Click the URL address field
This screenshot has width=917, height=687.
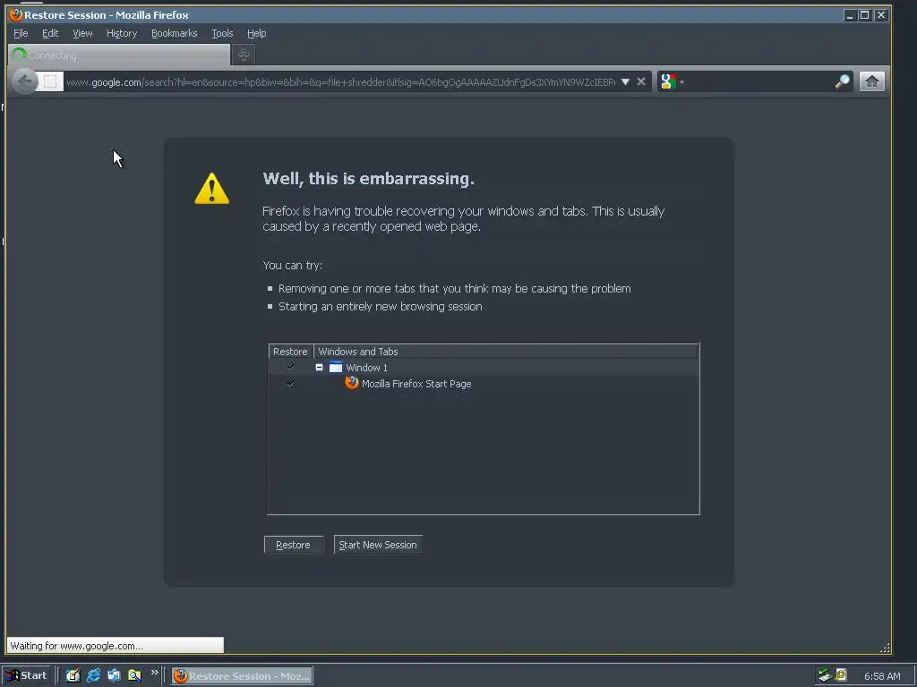340,81
